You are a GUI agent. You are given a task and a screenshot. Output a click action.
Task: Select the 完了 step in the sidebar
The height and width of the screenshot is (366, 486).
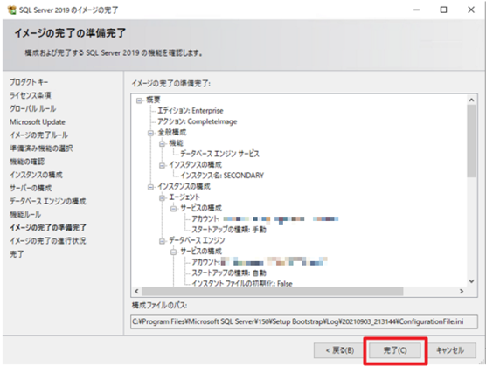point(17,254)
